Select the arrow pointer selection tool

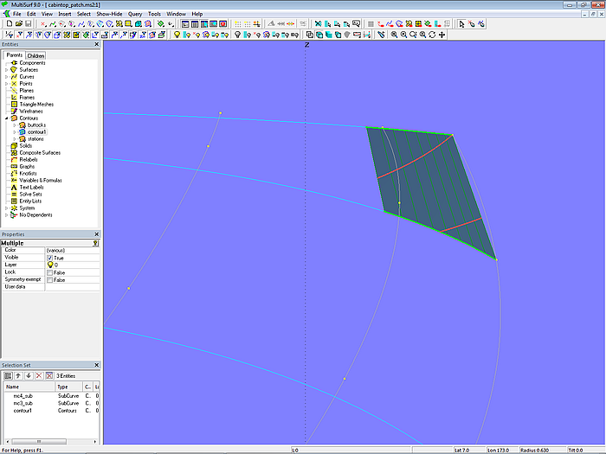pyautogui.click(x=461, y=24)
